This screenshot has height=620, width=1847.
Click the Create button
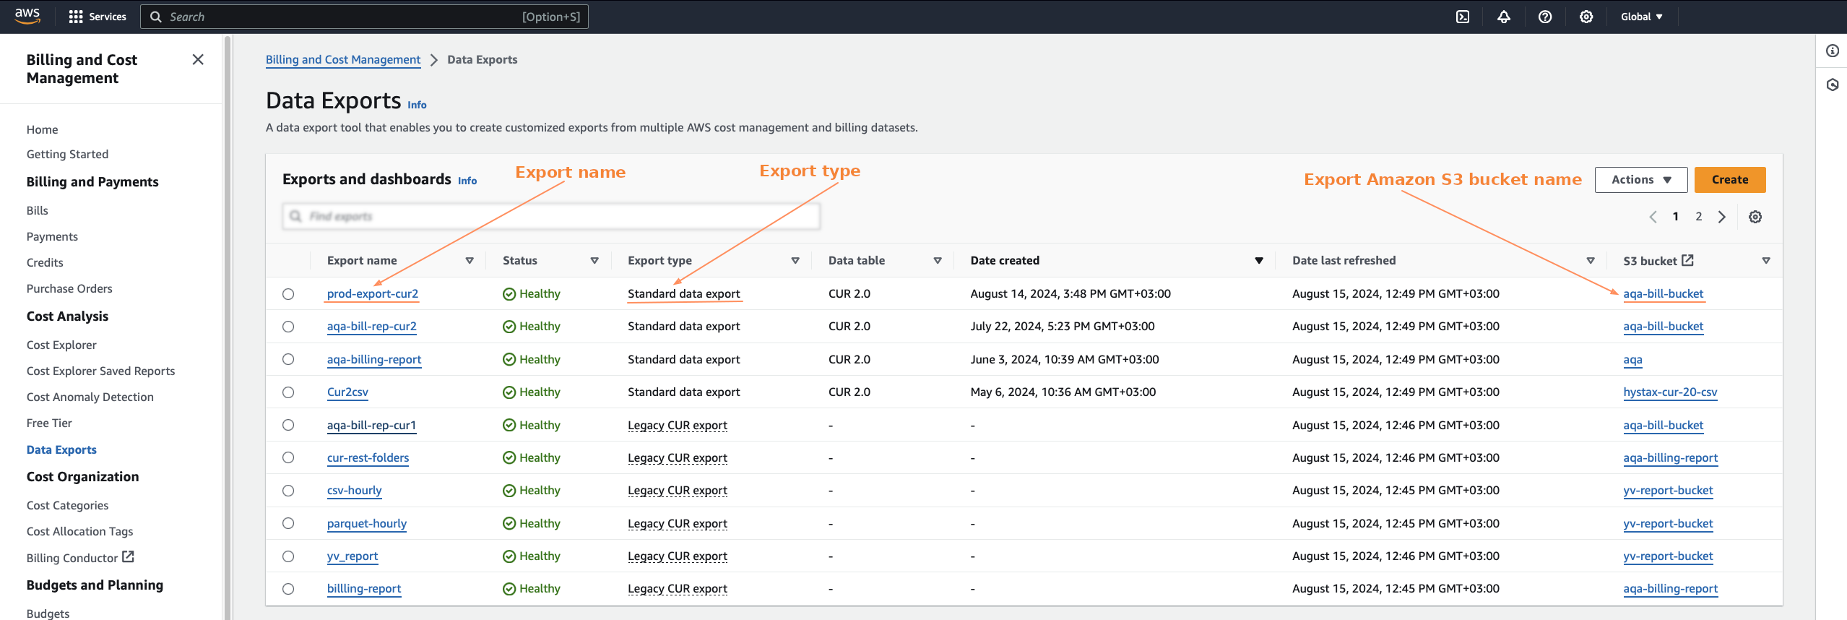tap(1730, 180)
